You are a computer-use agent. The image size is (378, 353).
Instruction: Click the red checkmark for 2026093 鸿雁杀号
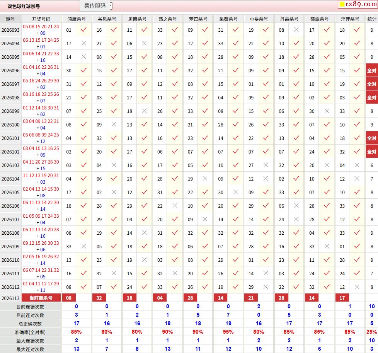(83, 30)
